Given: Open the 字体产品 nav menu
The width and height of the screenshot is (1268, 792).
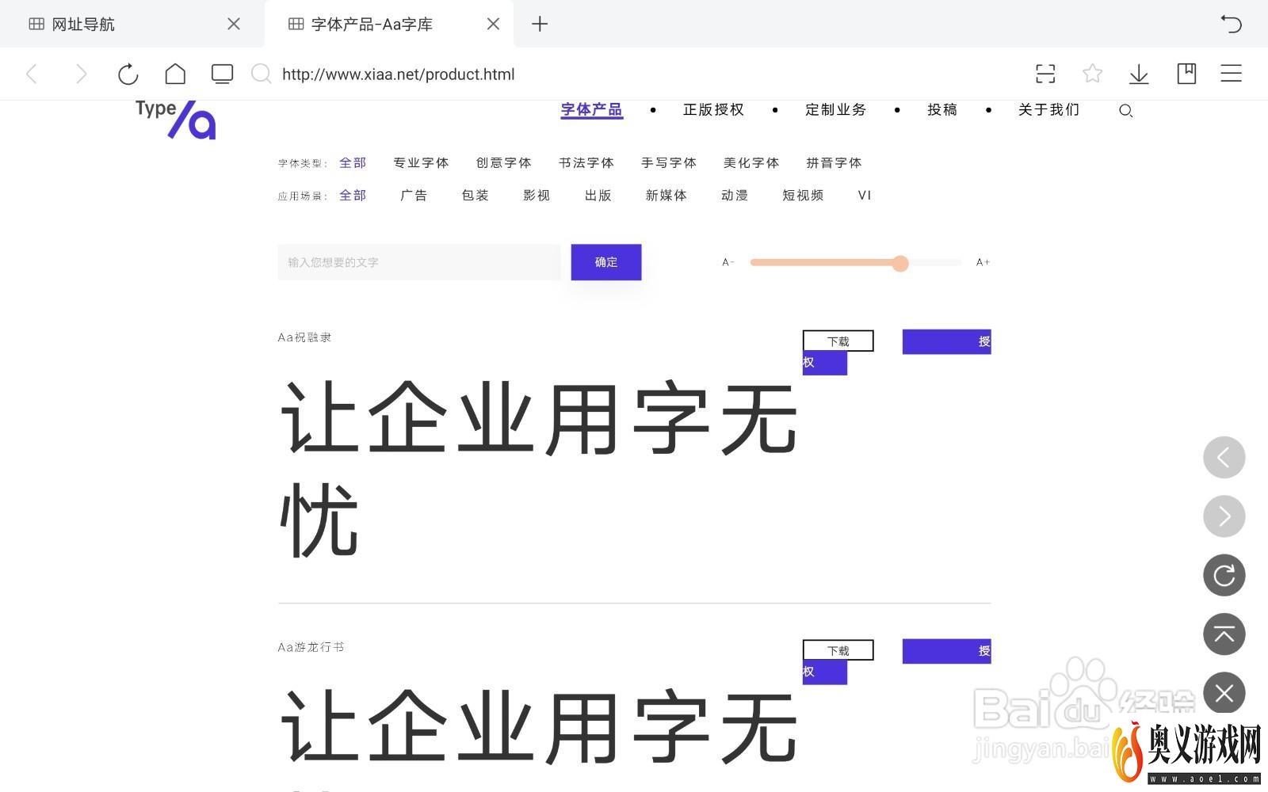Looking at the screenshot, I should click(x=591, y=109).
